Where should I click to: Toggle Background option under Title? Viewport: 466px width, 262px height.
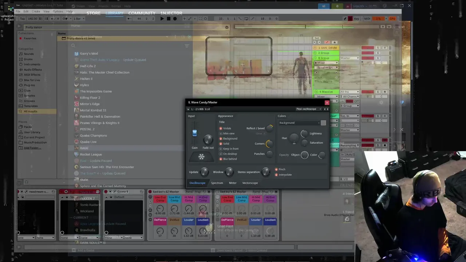click(221, 139)
